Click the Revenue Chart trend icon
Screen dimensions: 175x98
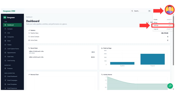point(29,75)
